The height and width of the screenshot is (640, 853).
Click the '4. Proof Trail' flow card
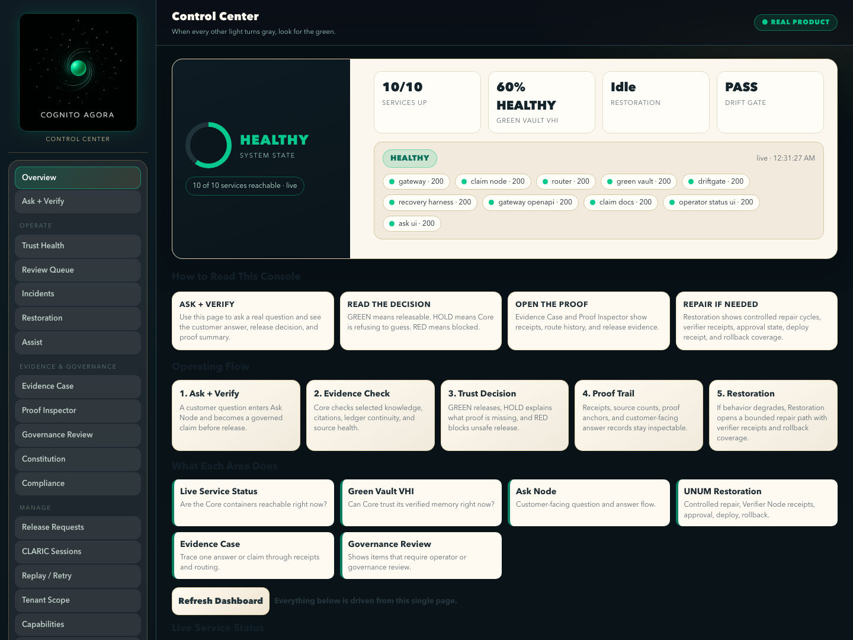click(x=639, y=415)
